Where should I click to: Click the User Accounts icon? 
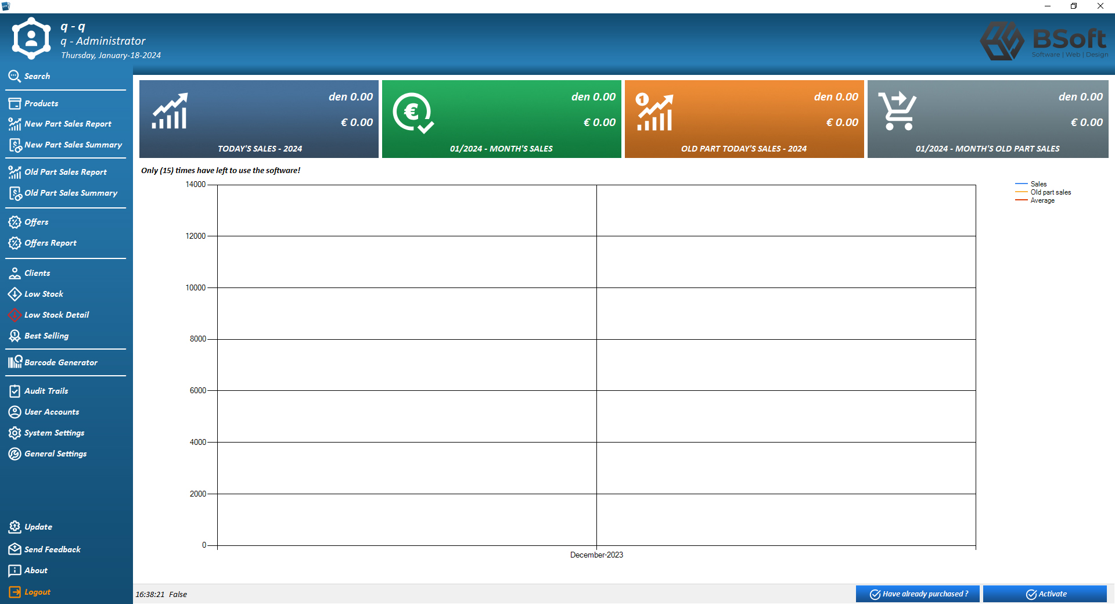coord(15,412)
